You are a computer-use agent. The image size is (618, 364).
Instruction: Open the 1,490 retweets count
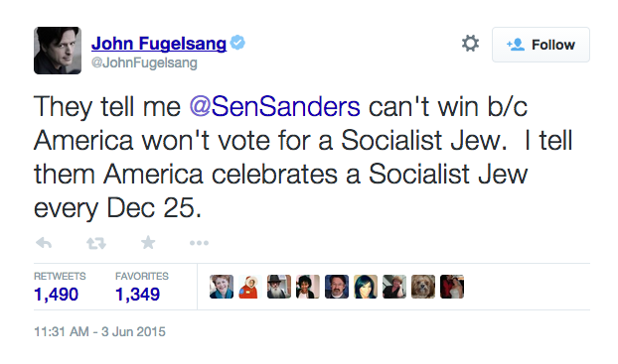tap(56, 295)
